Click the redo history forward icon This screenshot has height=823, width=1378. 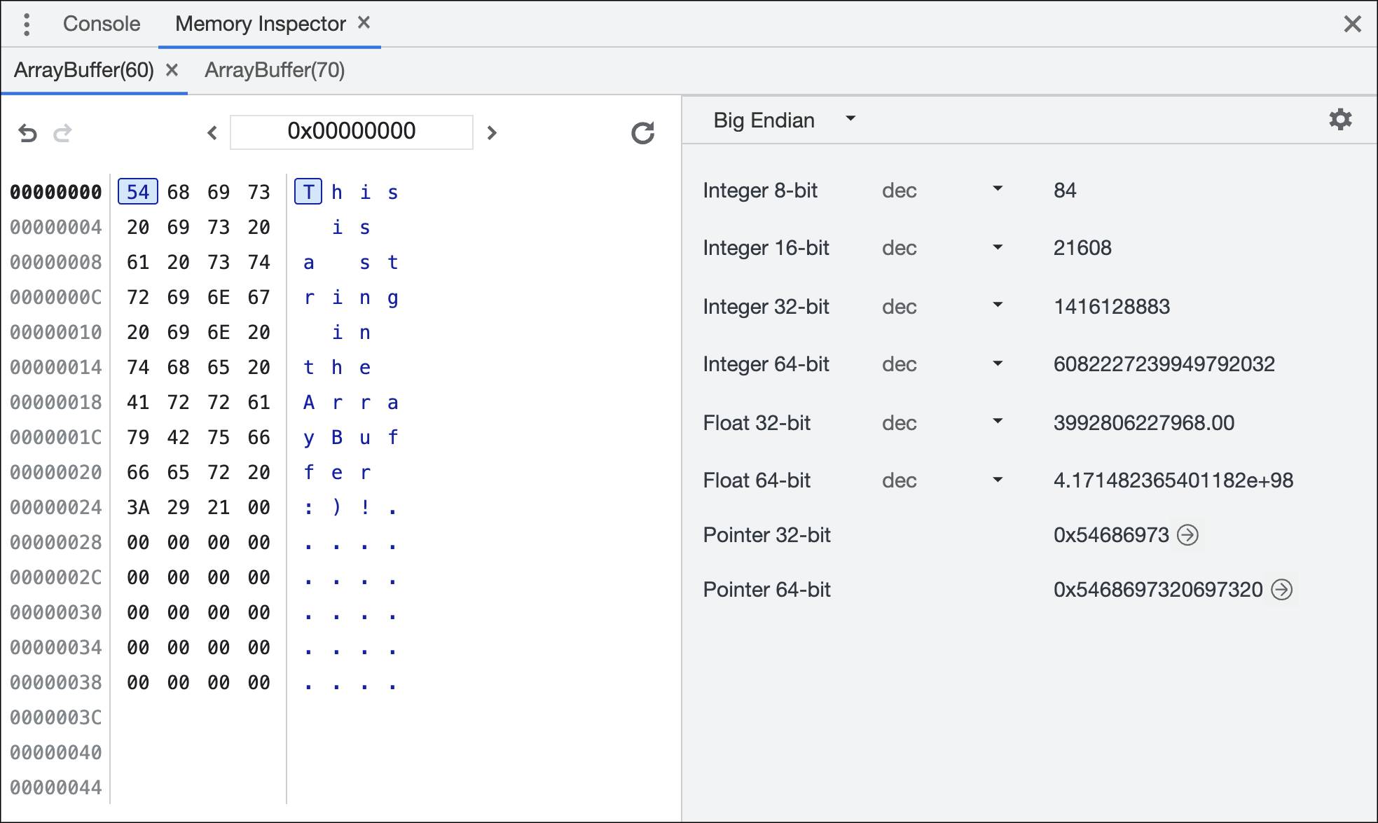[x=62, y=131]
